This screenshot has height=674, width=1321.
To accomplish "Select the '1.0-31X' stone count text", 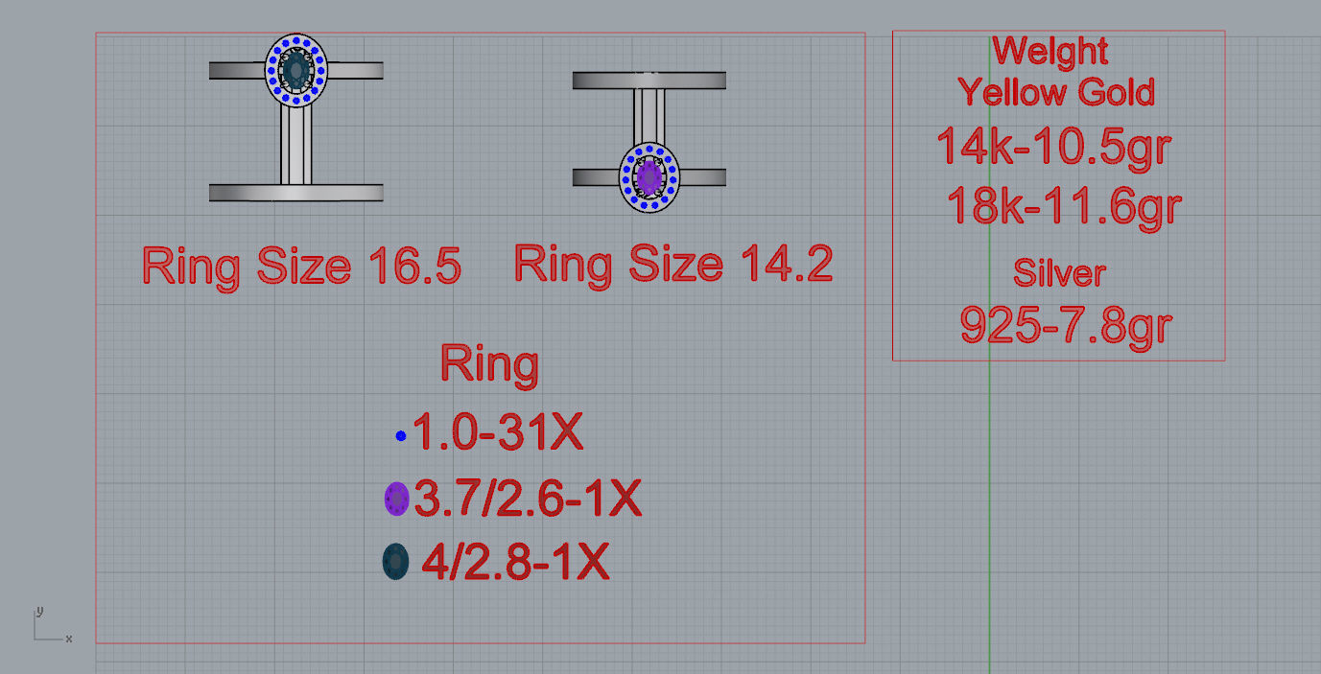I will pyautogui.click(x=498, y=433).
